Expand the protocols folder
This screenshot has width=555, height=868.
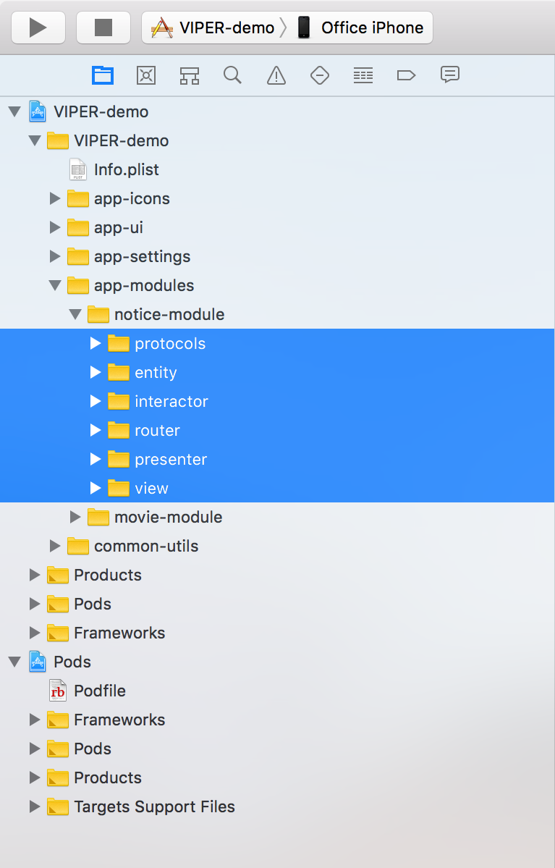coord(96,343)
